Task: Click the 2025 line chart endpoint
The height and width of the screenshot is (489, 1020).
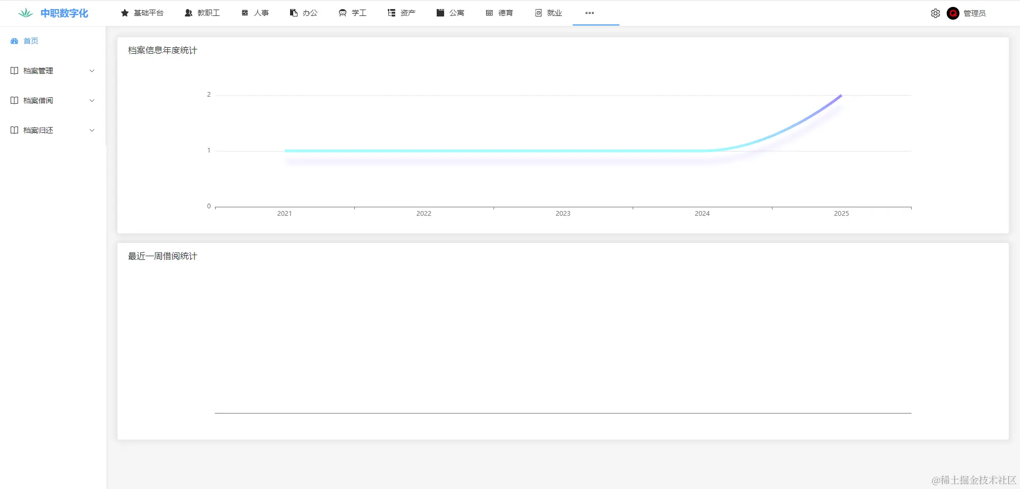Action: pos(841,96)
